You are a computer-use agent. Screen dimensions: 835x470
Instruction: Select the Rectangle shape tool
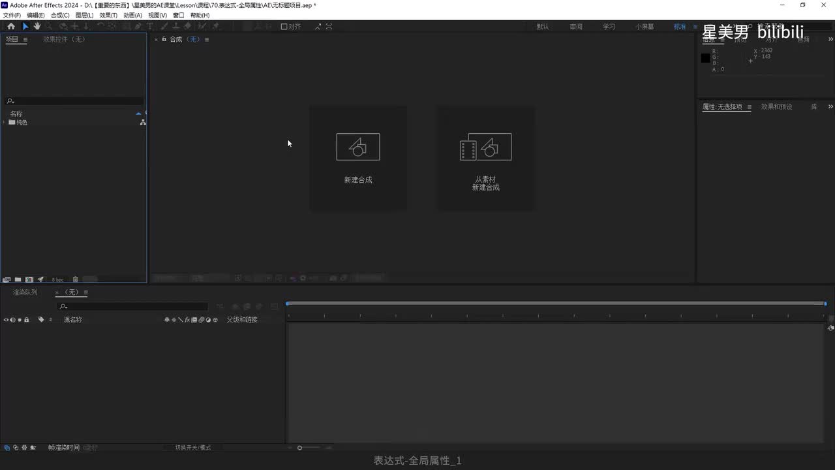(x=125, y=27)
